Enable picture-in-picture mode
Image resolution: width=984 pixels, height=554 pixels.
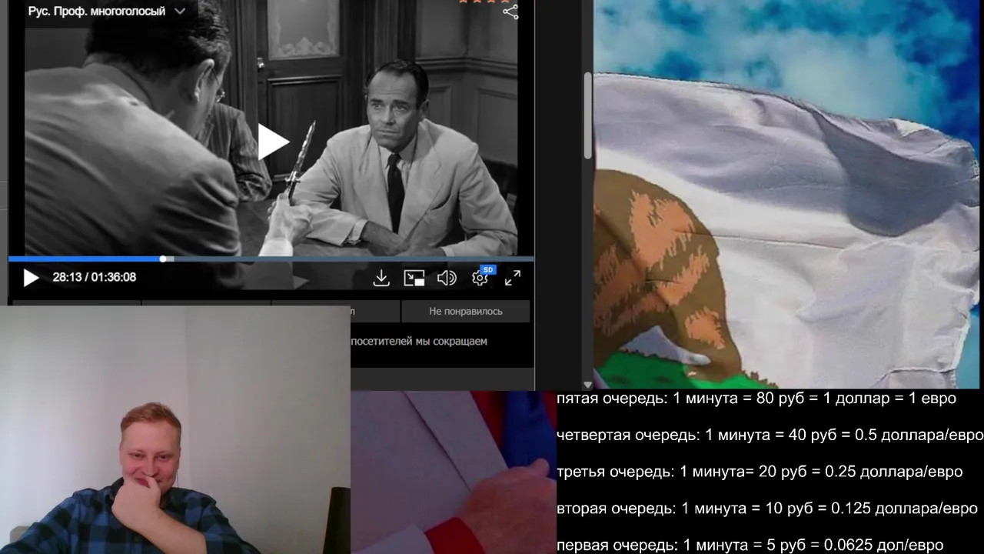click(414, 278)
